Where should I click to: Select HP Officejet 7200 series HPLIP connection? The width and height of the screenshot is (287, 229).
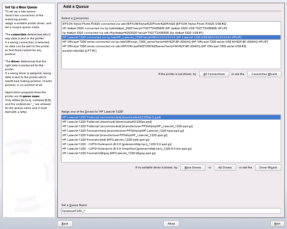[165, 42]
